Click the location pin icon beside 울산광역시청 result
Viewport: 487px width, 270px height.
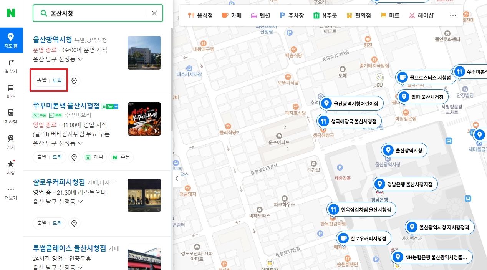pos(74,81)
